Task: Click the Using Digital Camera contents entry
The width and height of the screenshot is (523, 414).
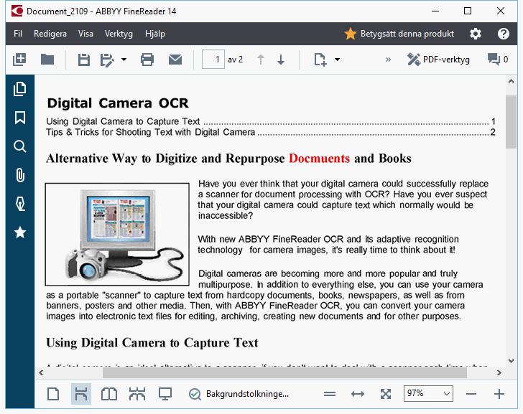Action: tap(271, 121)
